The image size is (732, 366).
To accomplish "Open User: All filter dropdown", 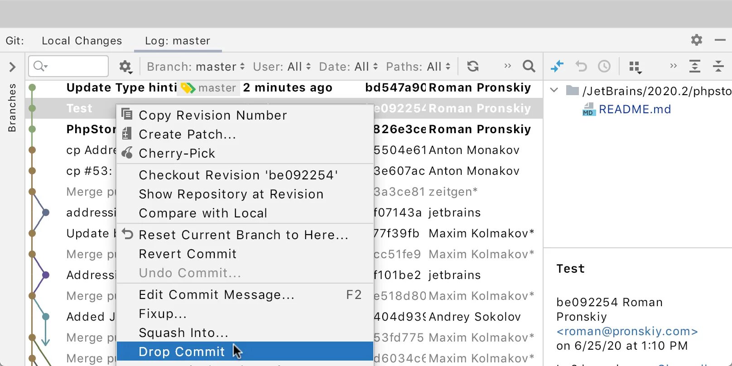I will click(x=282, y=67).
